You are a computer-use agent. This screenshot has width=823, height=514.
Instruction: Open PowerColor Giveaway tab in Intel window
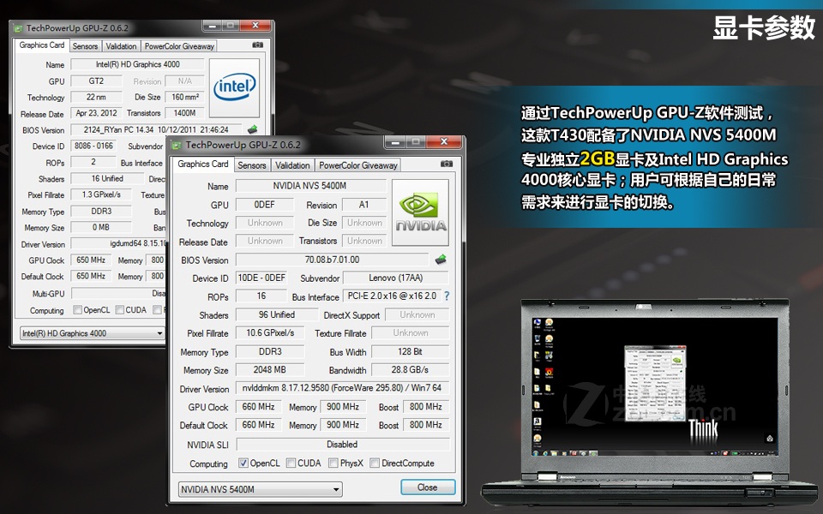pyautogui.click(x=179, y=46)
